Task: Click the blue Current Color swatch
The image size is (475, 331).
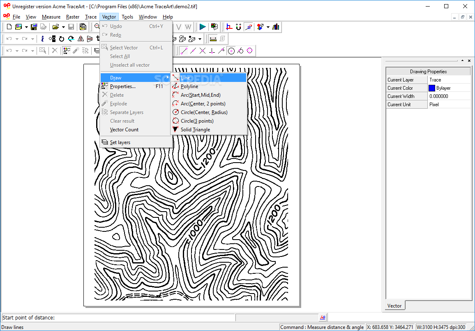Action: tap(432, 88)
